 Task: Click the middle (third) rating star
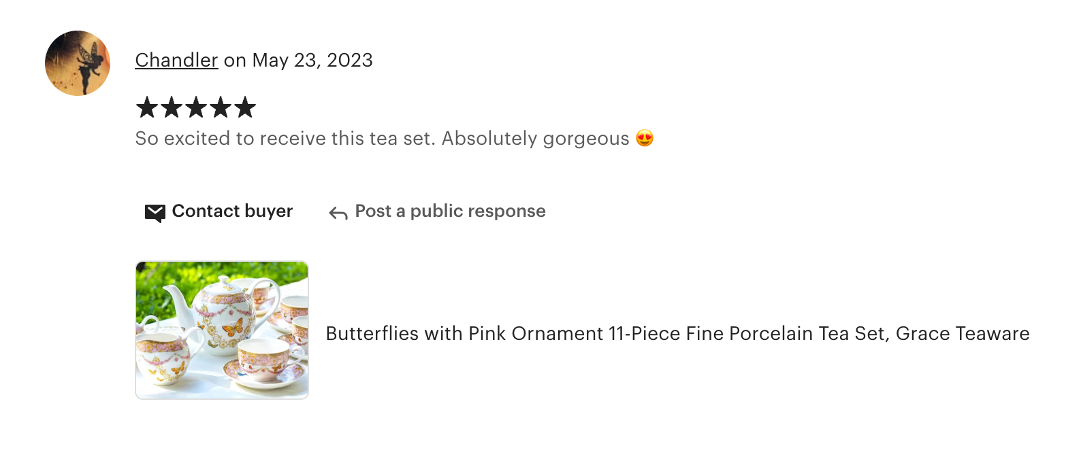coord(196,107)
